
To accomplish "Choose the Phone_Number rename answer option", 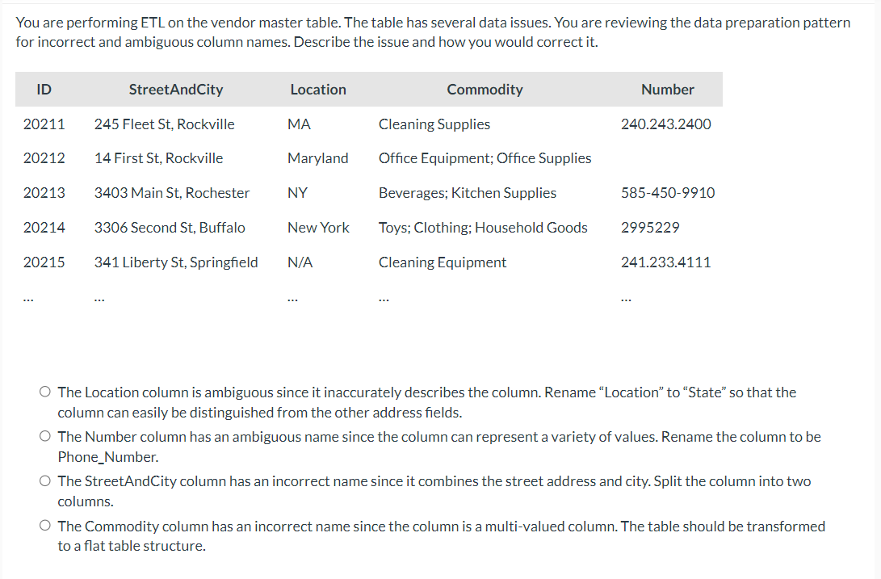I will [x=45, y=436].
